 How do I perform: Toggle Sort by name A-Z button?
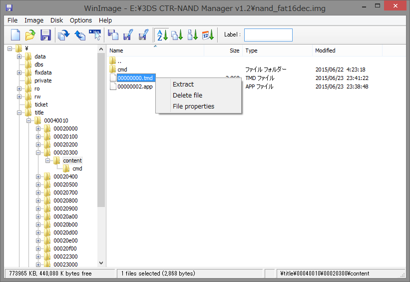pyautogui.click(x=162, y=34)
